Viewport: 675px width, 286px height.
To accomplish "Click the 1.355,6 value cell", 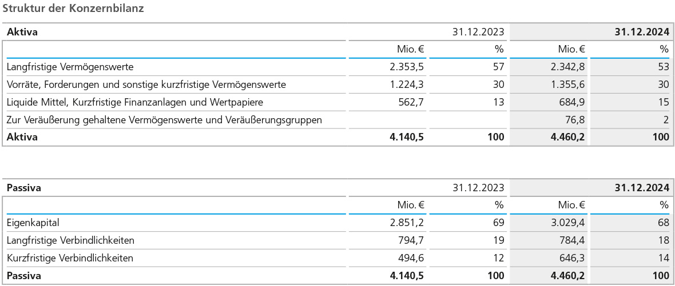I will tap(567, 84).
